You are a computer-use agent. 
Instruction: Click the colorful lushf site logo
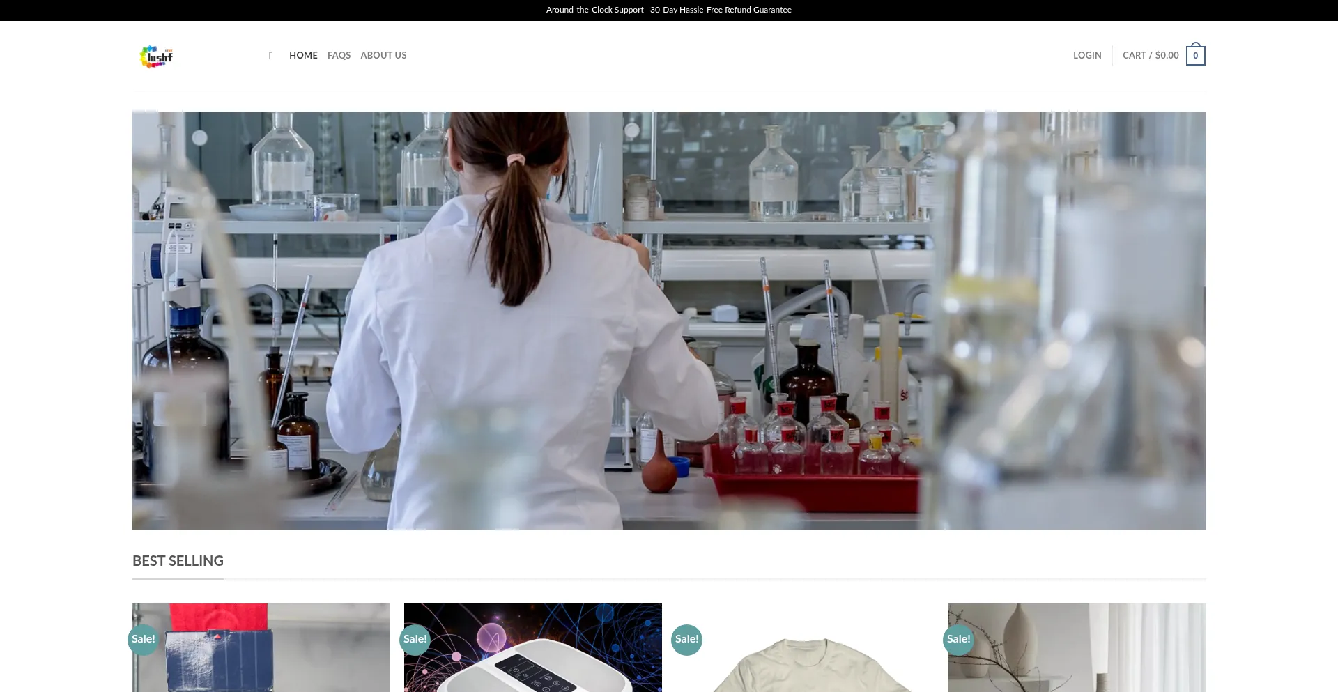156,56
